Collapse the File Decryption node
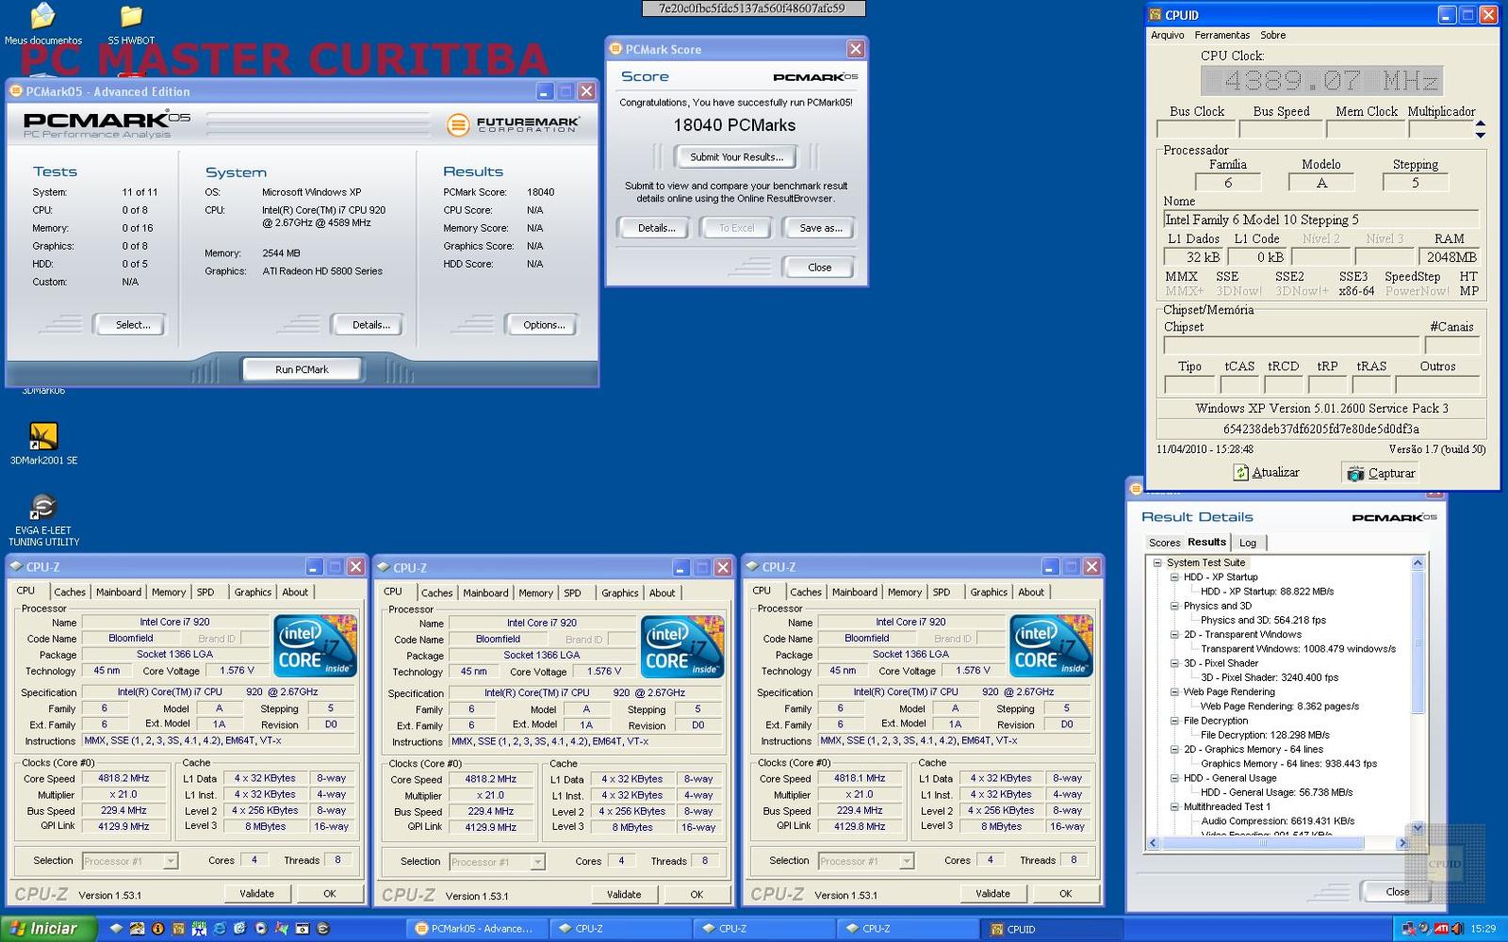The width and height of the screenshot is (1508, 942). pos(1174,721)
